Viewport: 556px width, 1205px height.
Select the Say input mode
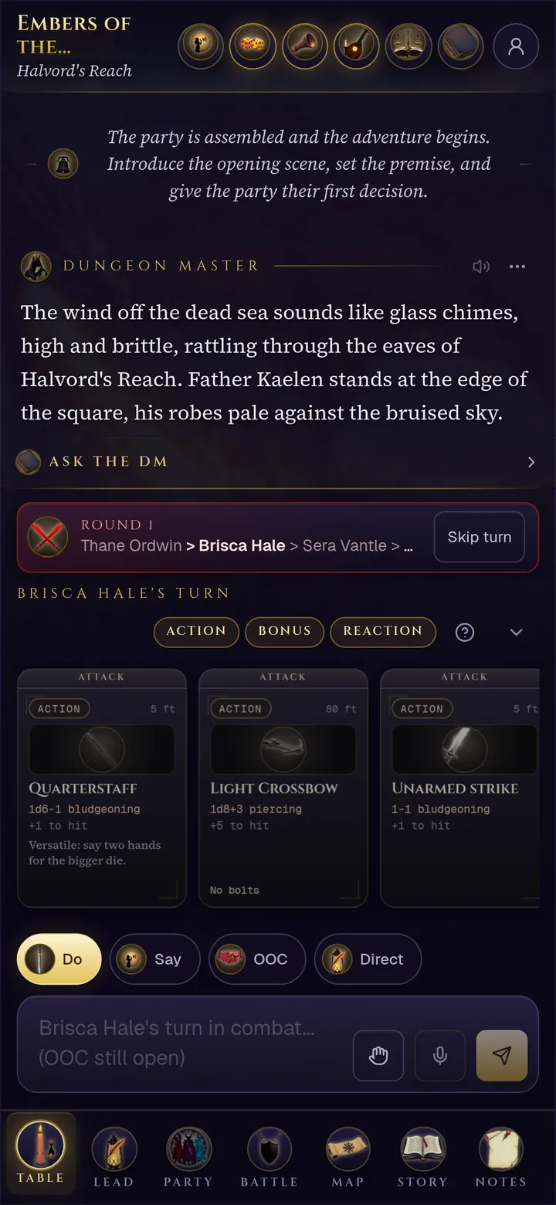(154, 959)
